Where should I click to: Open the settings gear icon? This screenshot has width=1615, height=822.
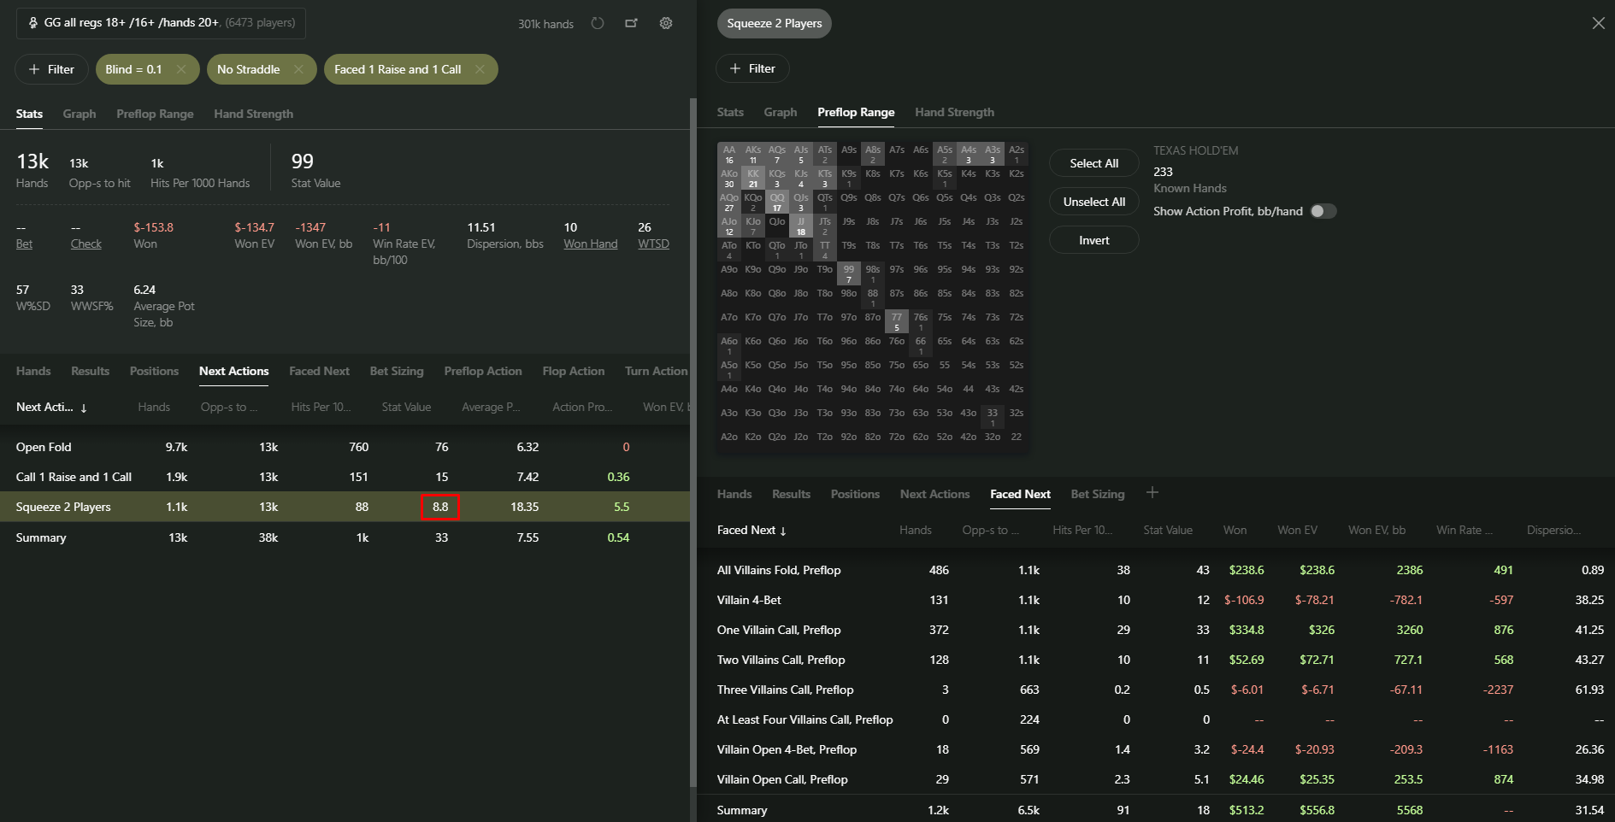pos(666,23)
